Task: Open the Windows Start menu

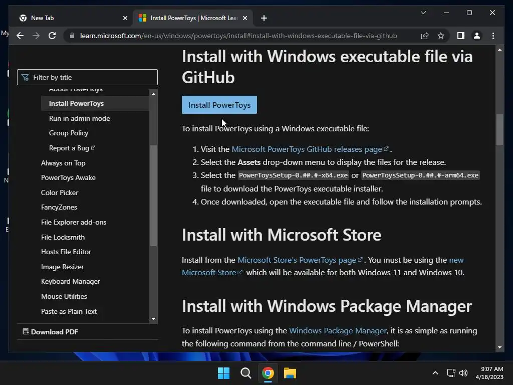Action: (224, 373)
